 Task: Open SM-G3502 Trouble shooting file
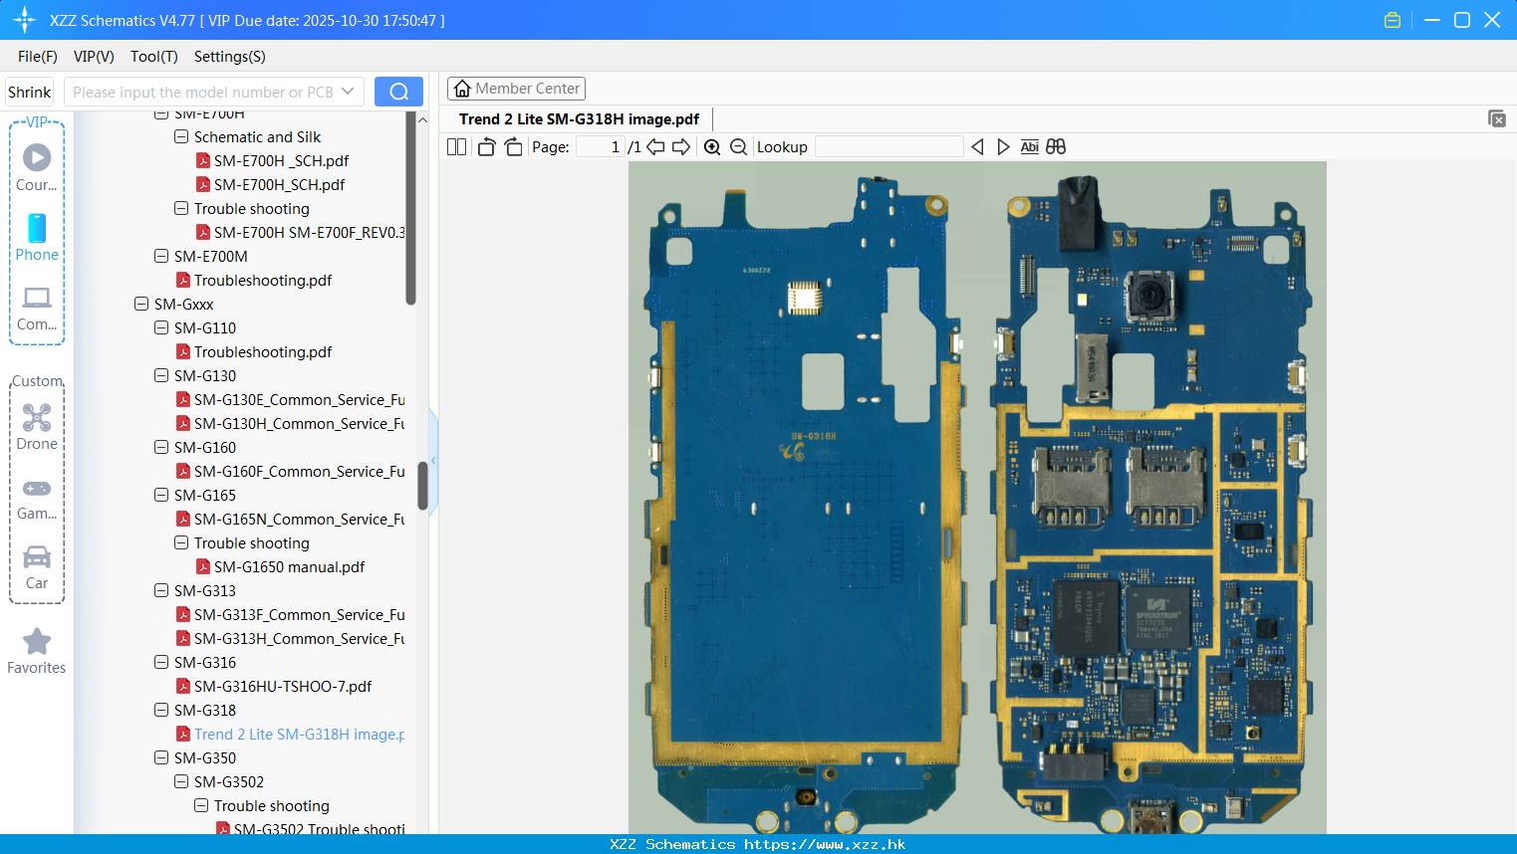click(311, 828)
